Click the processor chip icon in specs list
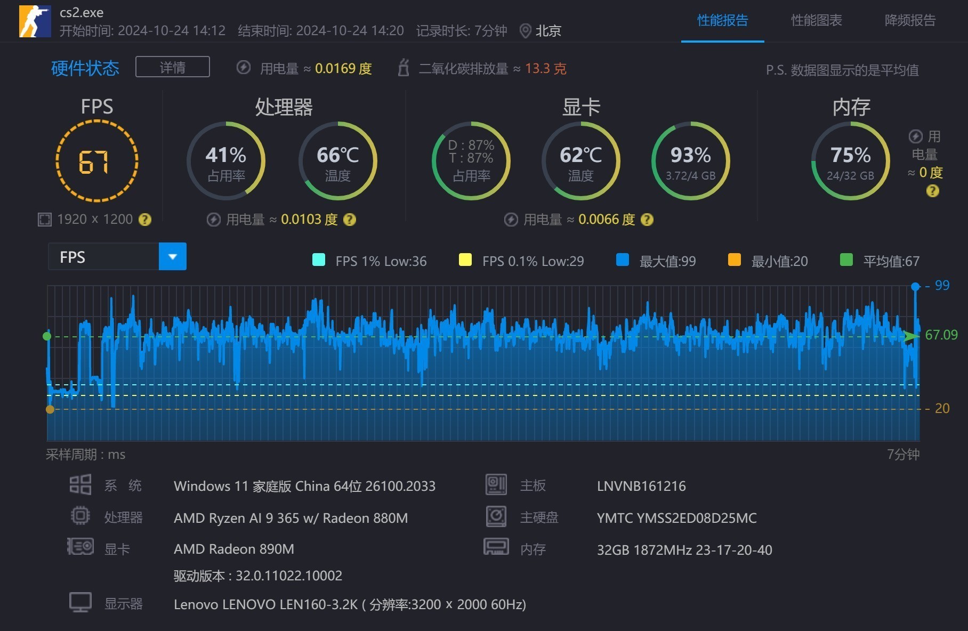The image size is (968, 631). coord(80,516)
